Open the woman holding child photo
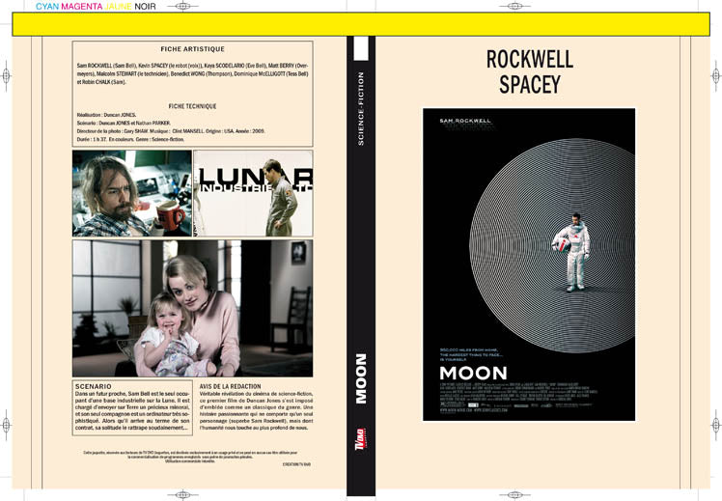 click(192, 308)
